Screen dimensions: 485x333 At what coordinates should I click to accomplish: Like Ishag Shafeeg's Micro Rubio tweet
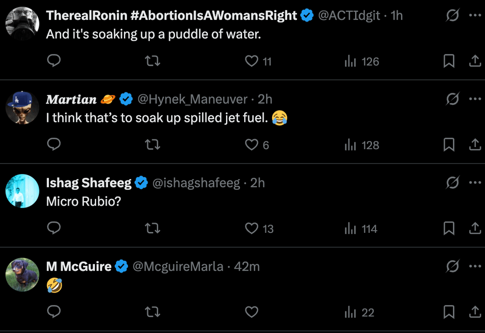[x=252, y=228]
